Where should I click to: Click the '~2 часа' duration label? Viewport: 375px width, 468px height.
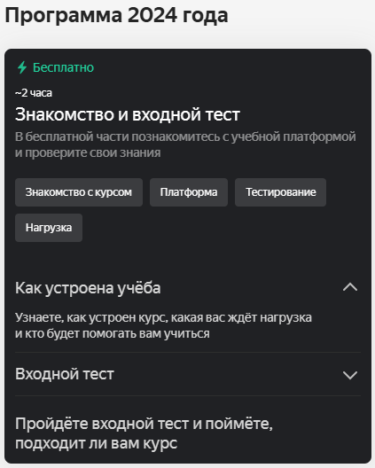click(x=34, y=93)
